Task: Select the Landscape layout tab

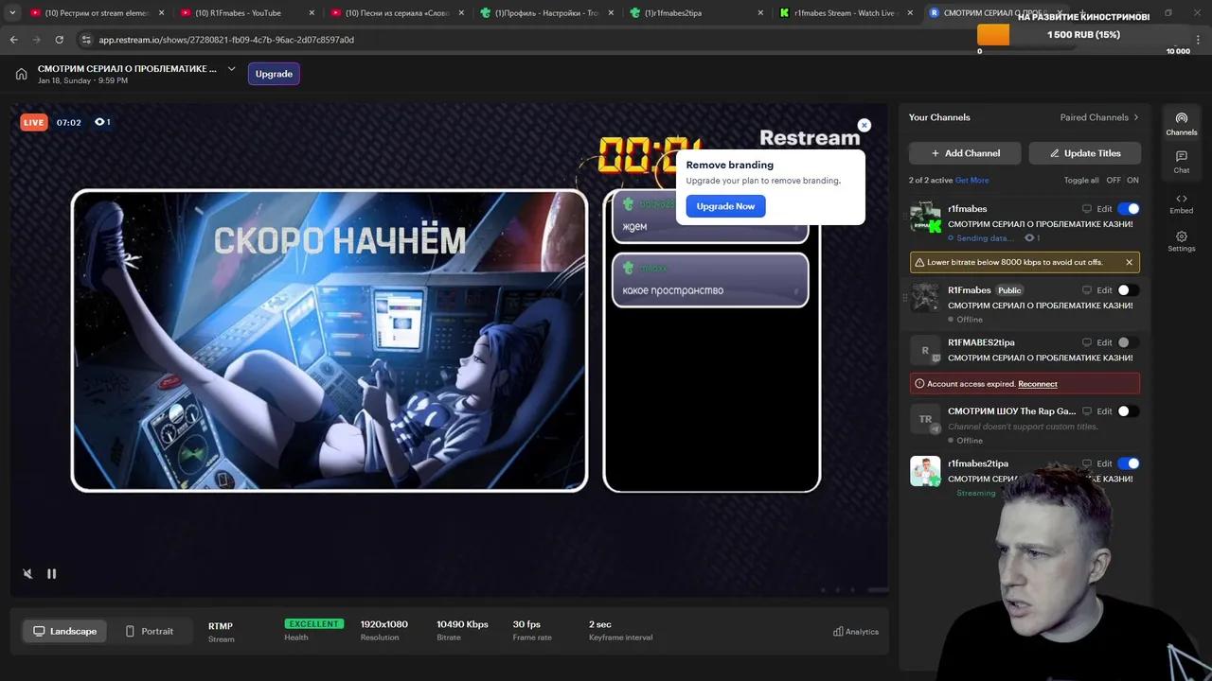Action: click(65, 631)
